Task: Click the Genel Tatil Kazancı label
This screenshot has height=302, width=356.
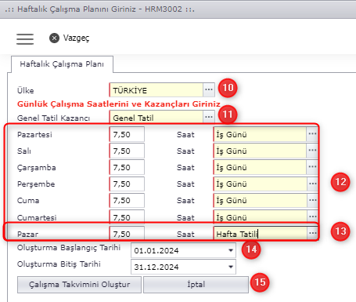Action: pyautogui.click(x=53, y=118)
